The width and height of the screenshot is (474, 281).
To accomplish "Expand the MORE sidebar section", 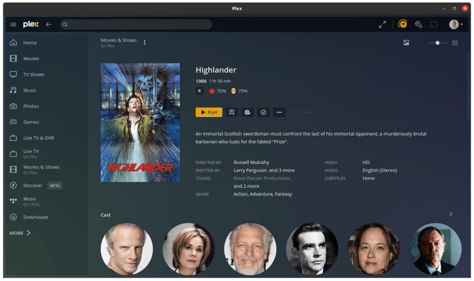I will pyautogui.click(x=20, y=233).
